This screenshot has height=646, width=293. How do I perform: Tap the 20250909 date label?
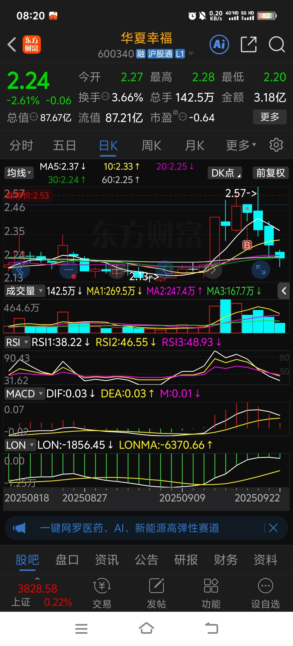182,498
